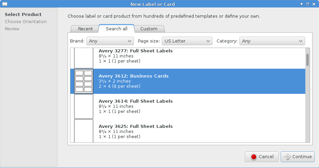
Task: Click the title bar up-arrow button
Action: (x=302, y=4)
